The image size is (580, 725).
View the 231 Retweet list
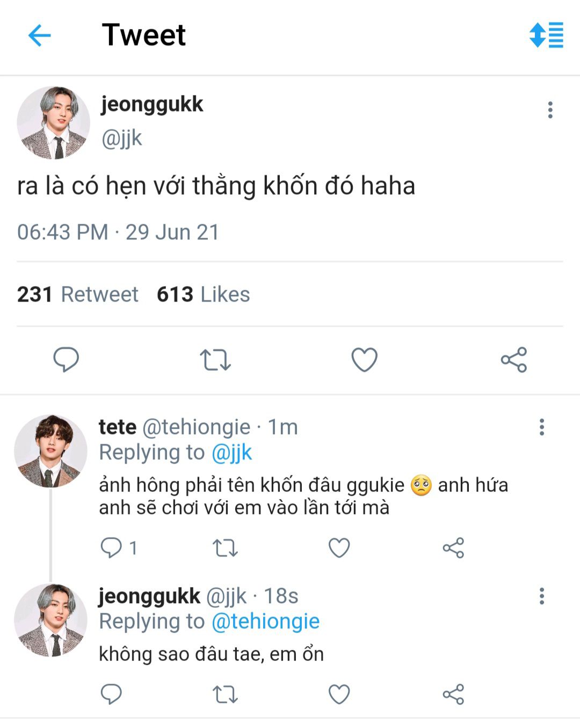click(78, 295)
